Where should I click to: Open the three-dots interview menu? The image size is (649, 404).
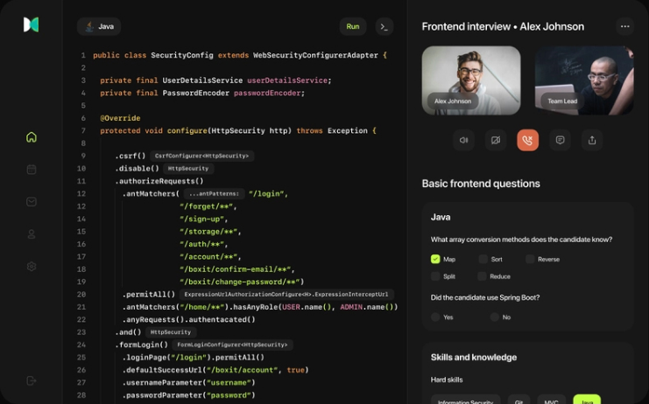click(624, 26)
